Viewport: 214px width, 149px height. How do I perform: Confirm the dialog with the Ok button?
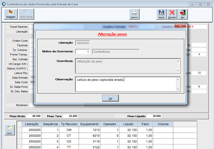point(111,98)
